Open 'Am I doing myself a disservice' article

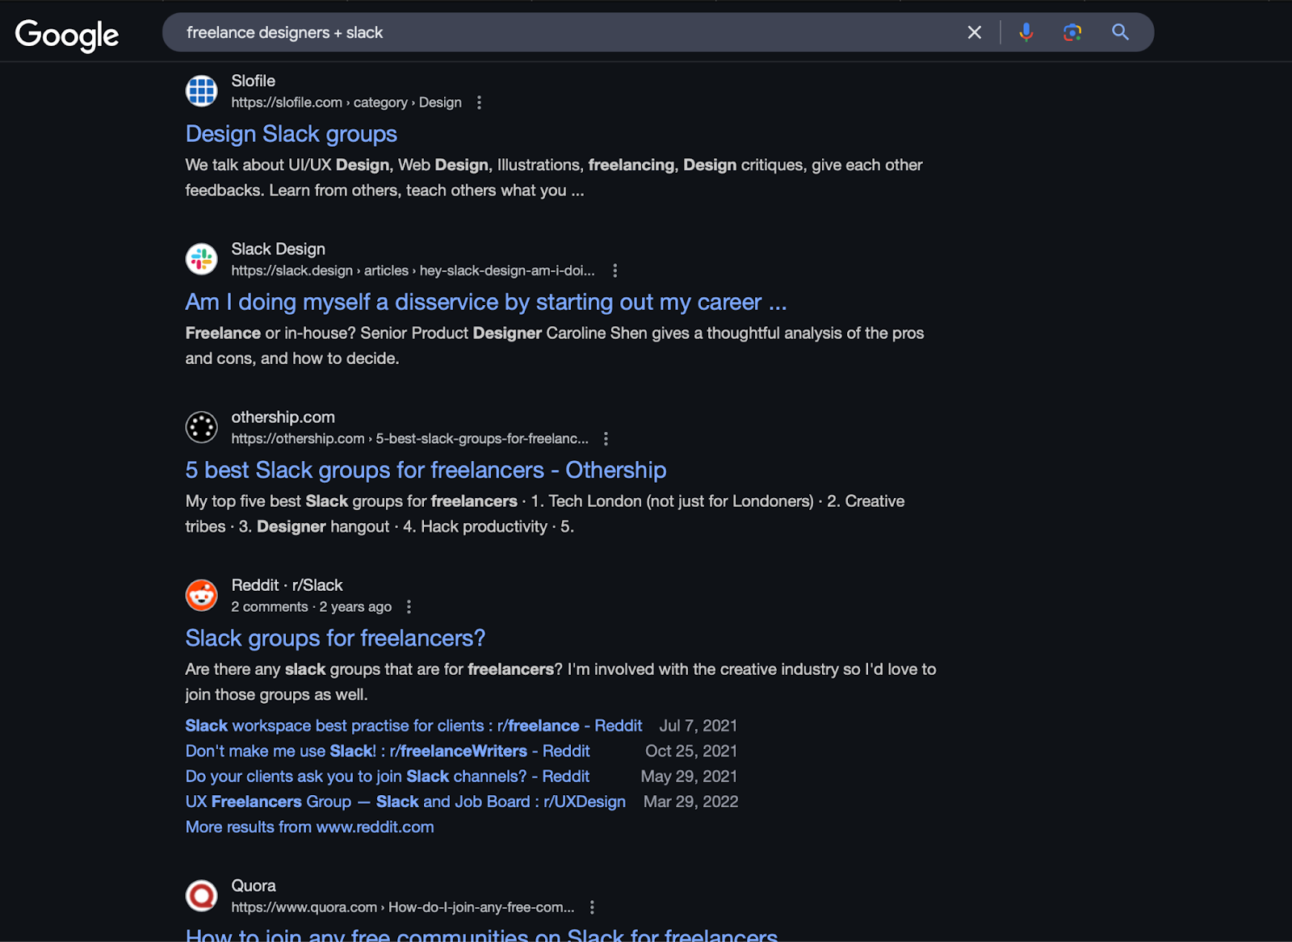pyautogui.click(x=486, y=302)
